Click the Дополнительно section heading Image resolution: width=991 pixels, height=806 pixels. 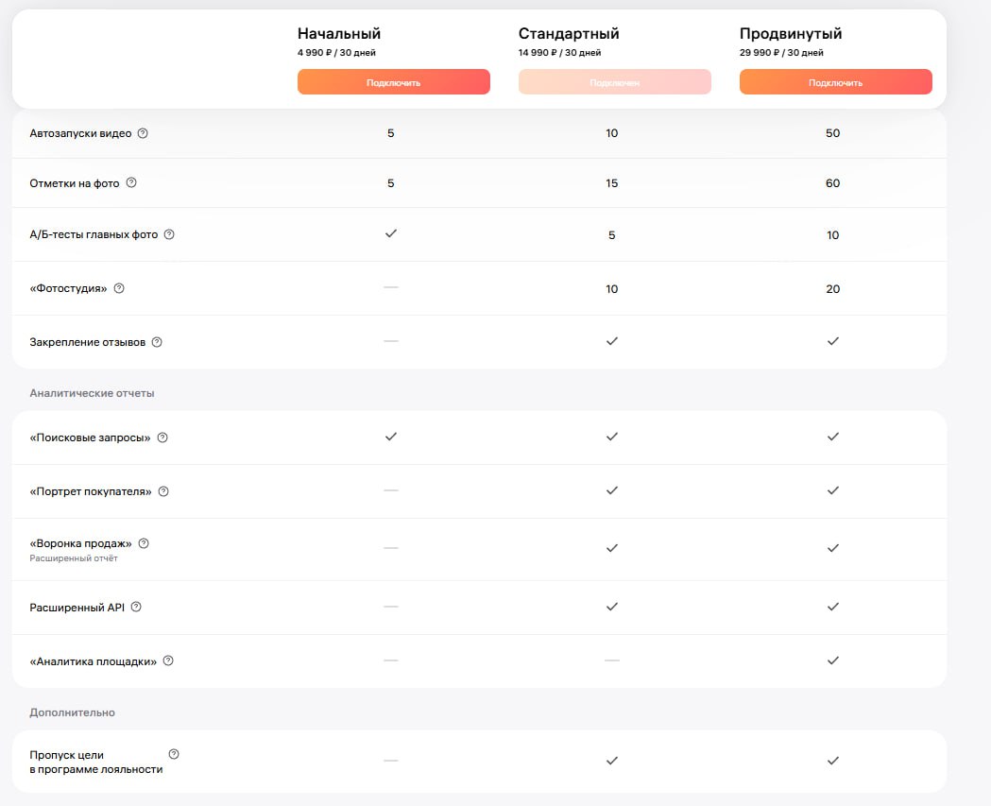click(x=72, y=712)
